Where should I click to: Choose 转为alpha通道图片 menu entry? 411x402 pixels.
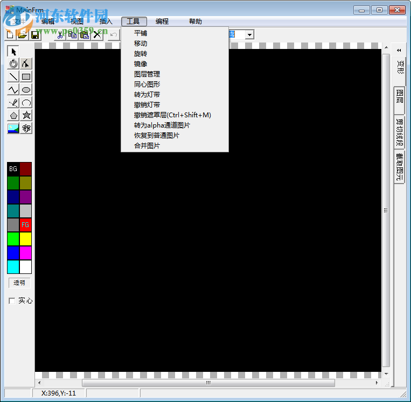pyautogui.click(x=175, y=125)
